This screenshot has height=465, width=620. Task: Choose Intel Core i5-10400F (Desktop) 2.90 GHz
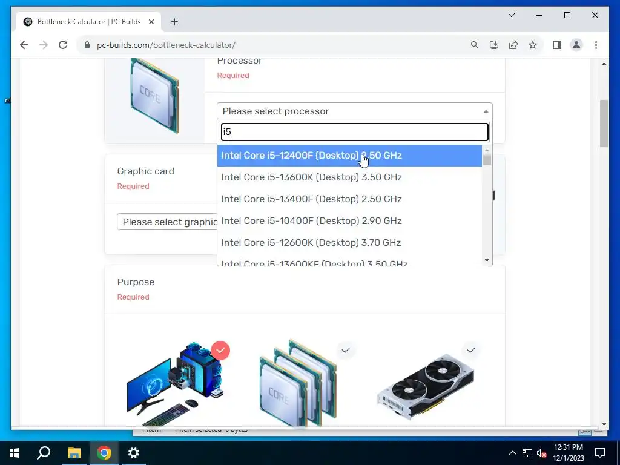click(349, 220)
